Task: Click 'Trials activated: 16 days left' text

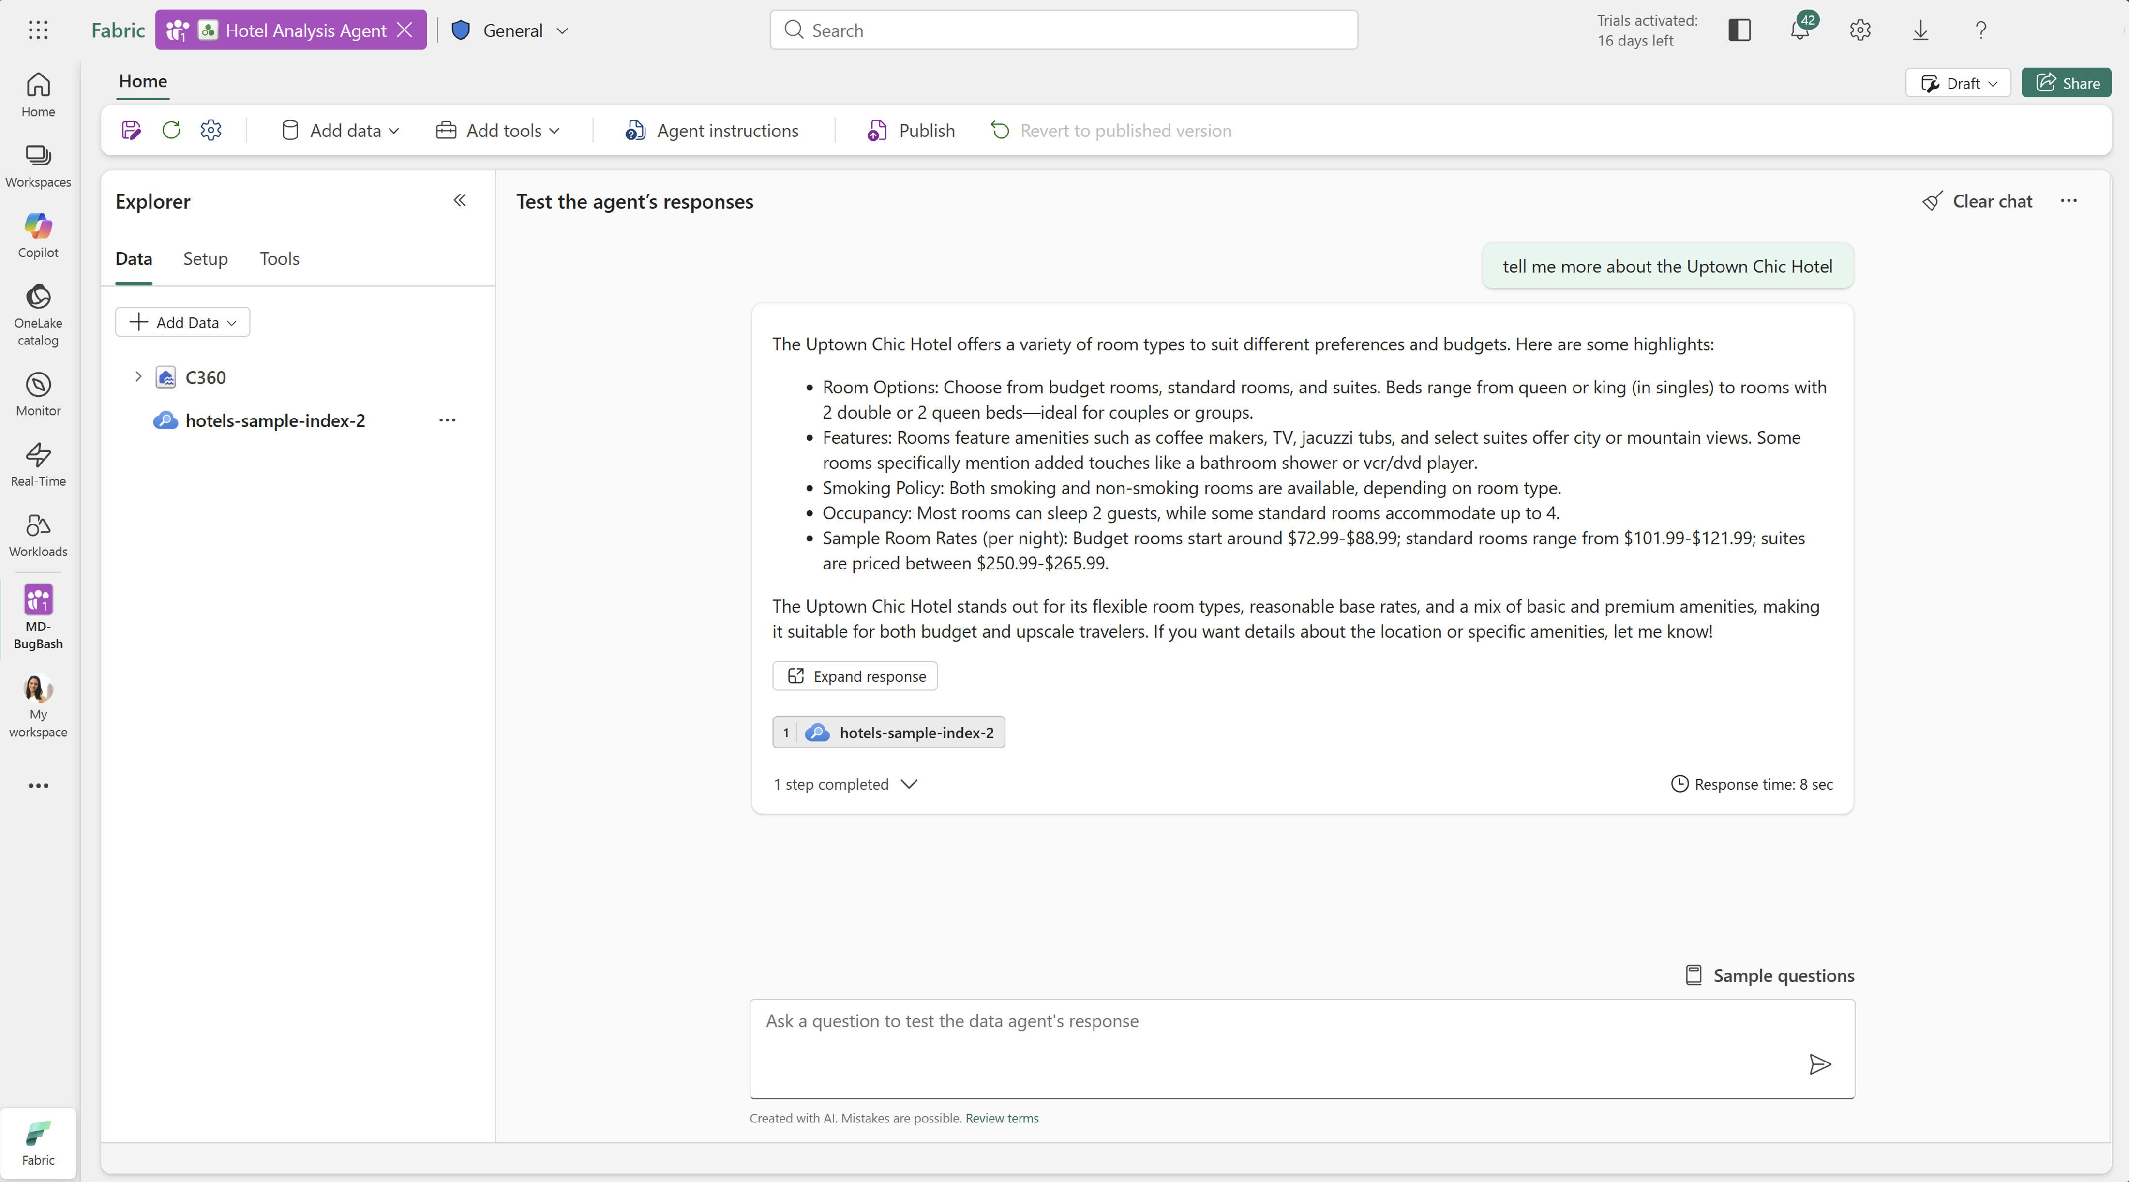Action: pos(1646,30)
